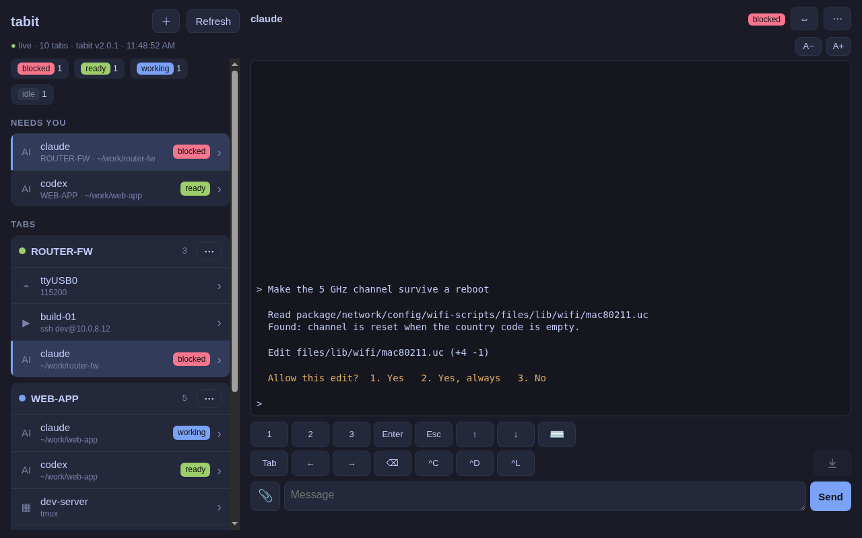The height and width of the screenshot is (538, 862).
Task: Click the Enter key button
Action: (393, 434)
